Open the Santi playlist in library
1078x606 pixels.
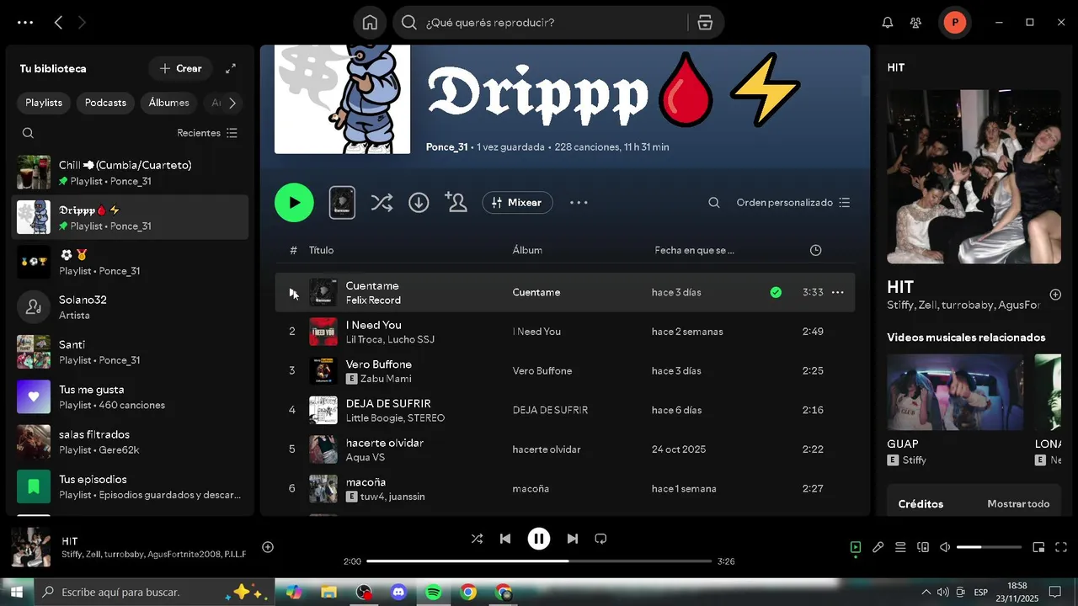(130, 352)
